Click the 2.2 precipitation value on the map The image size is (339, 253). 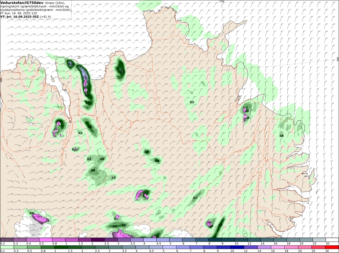click(86, 84)
